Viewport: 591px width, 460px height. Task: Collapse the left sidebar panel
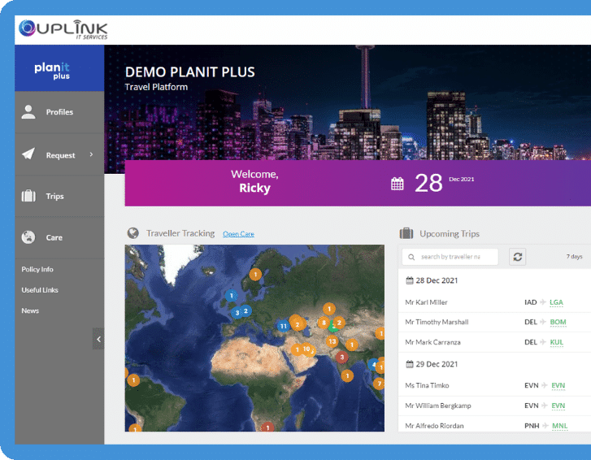tap(98, 339)
